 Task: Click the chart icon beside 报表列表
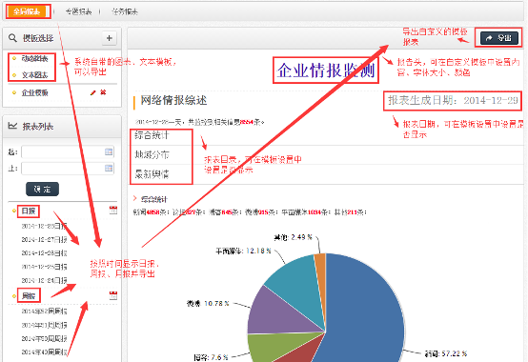12,126
